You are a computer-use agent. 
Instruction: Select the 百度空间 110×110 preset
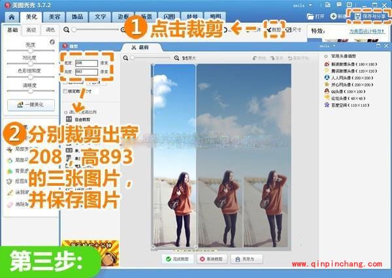pyautogui.click(x=347, y=105)
